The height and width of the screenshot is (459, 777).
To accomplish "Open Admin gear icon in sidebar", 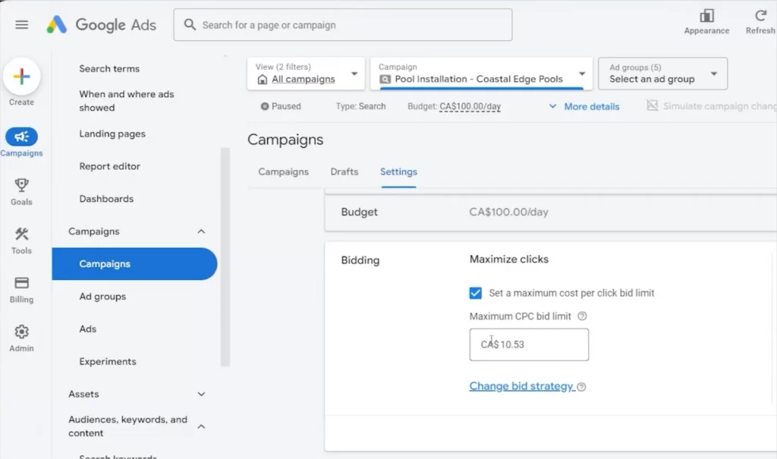I will (x=21, y=332).
